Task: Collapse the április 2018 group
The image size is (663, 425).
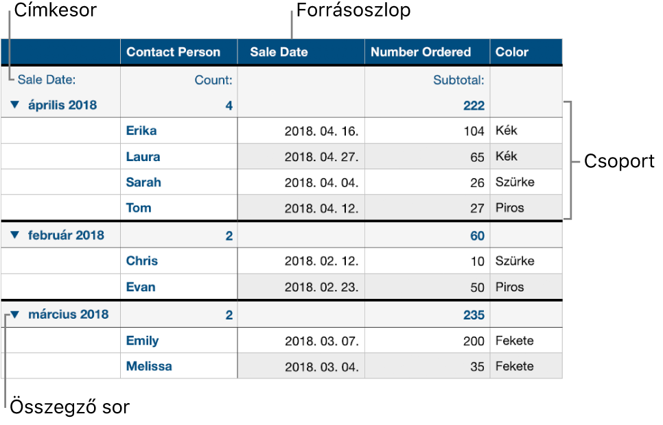Action: 15,105
